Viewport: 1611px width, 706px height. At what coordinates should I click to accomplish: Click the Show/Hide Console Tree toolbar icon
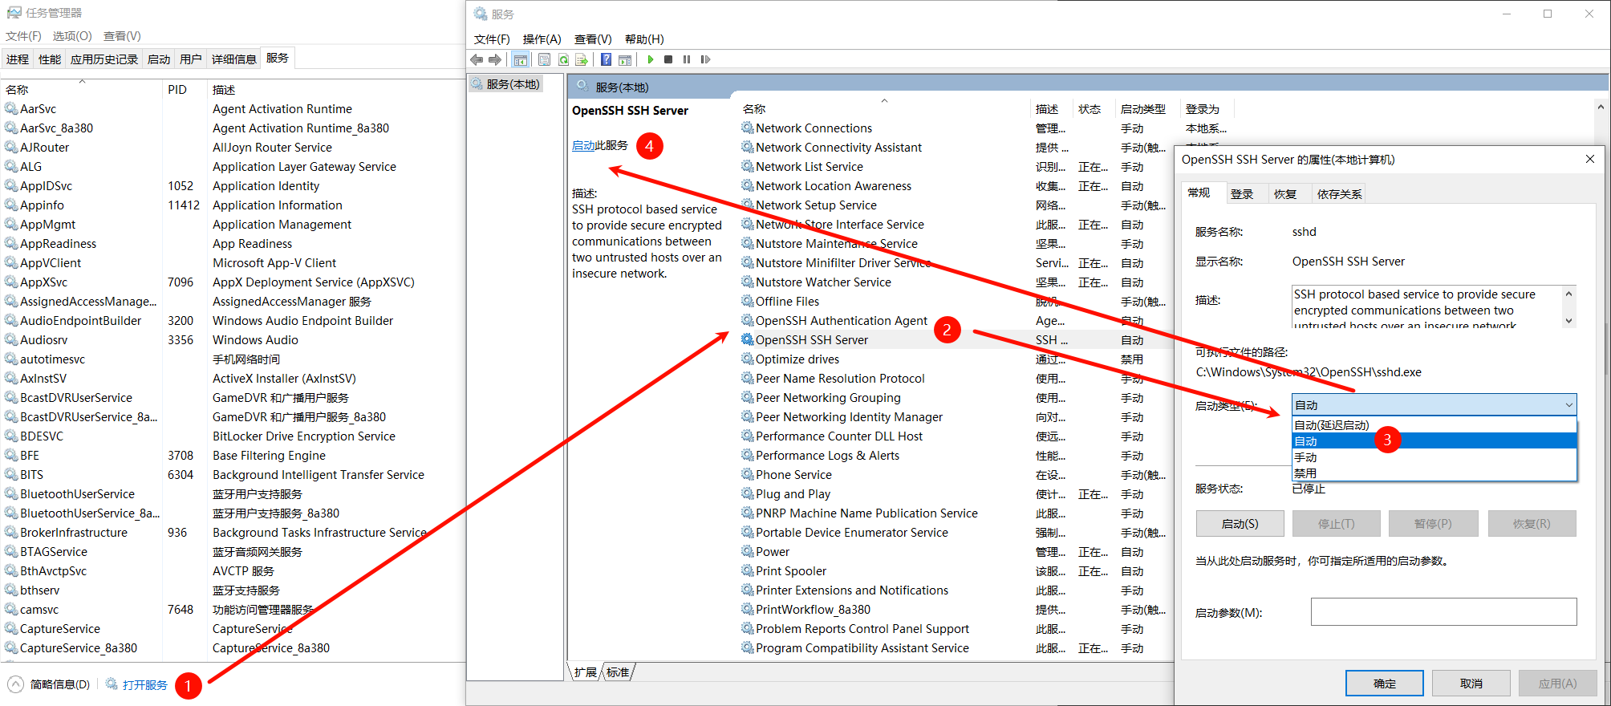[x=520, y=59]
